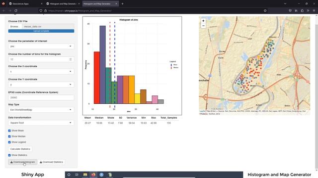Open the library bookmarks icon in toolbar
This screenshot has height=178, width=318.
(296, 11)
